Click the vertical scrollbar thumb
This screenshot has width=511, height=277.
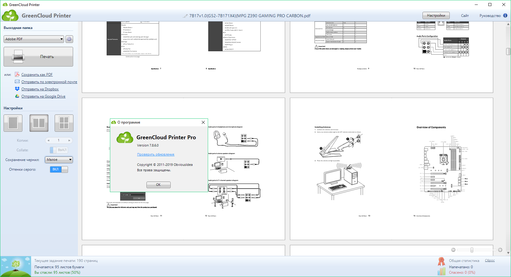point(508,51)
